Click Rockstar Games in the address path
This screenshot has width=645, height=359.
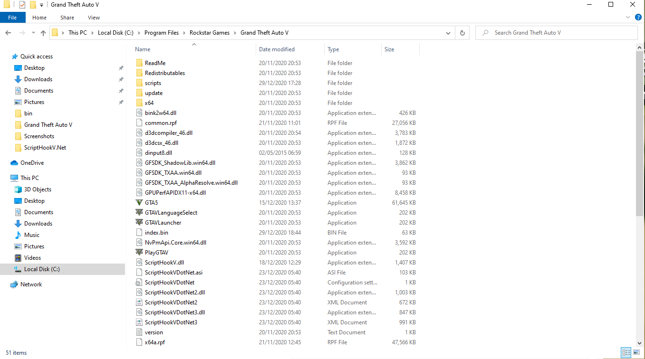pyautogui.click(x=210, y=33)
